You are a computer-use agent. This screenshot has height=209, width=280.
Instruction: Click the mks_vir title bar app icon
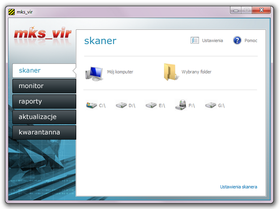pyautogui.click(x=11, y=12)
